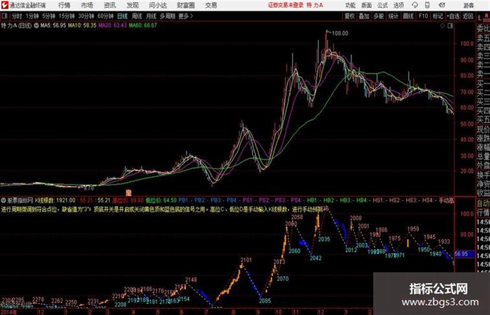Image resolution: width=490 pixels, height=315 pixels.
Task: Open the 财富圈 menu
Action: (186, 5)
